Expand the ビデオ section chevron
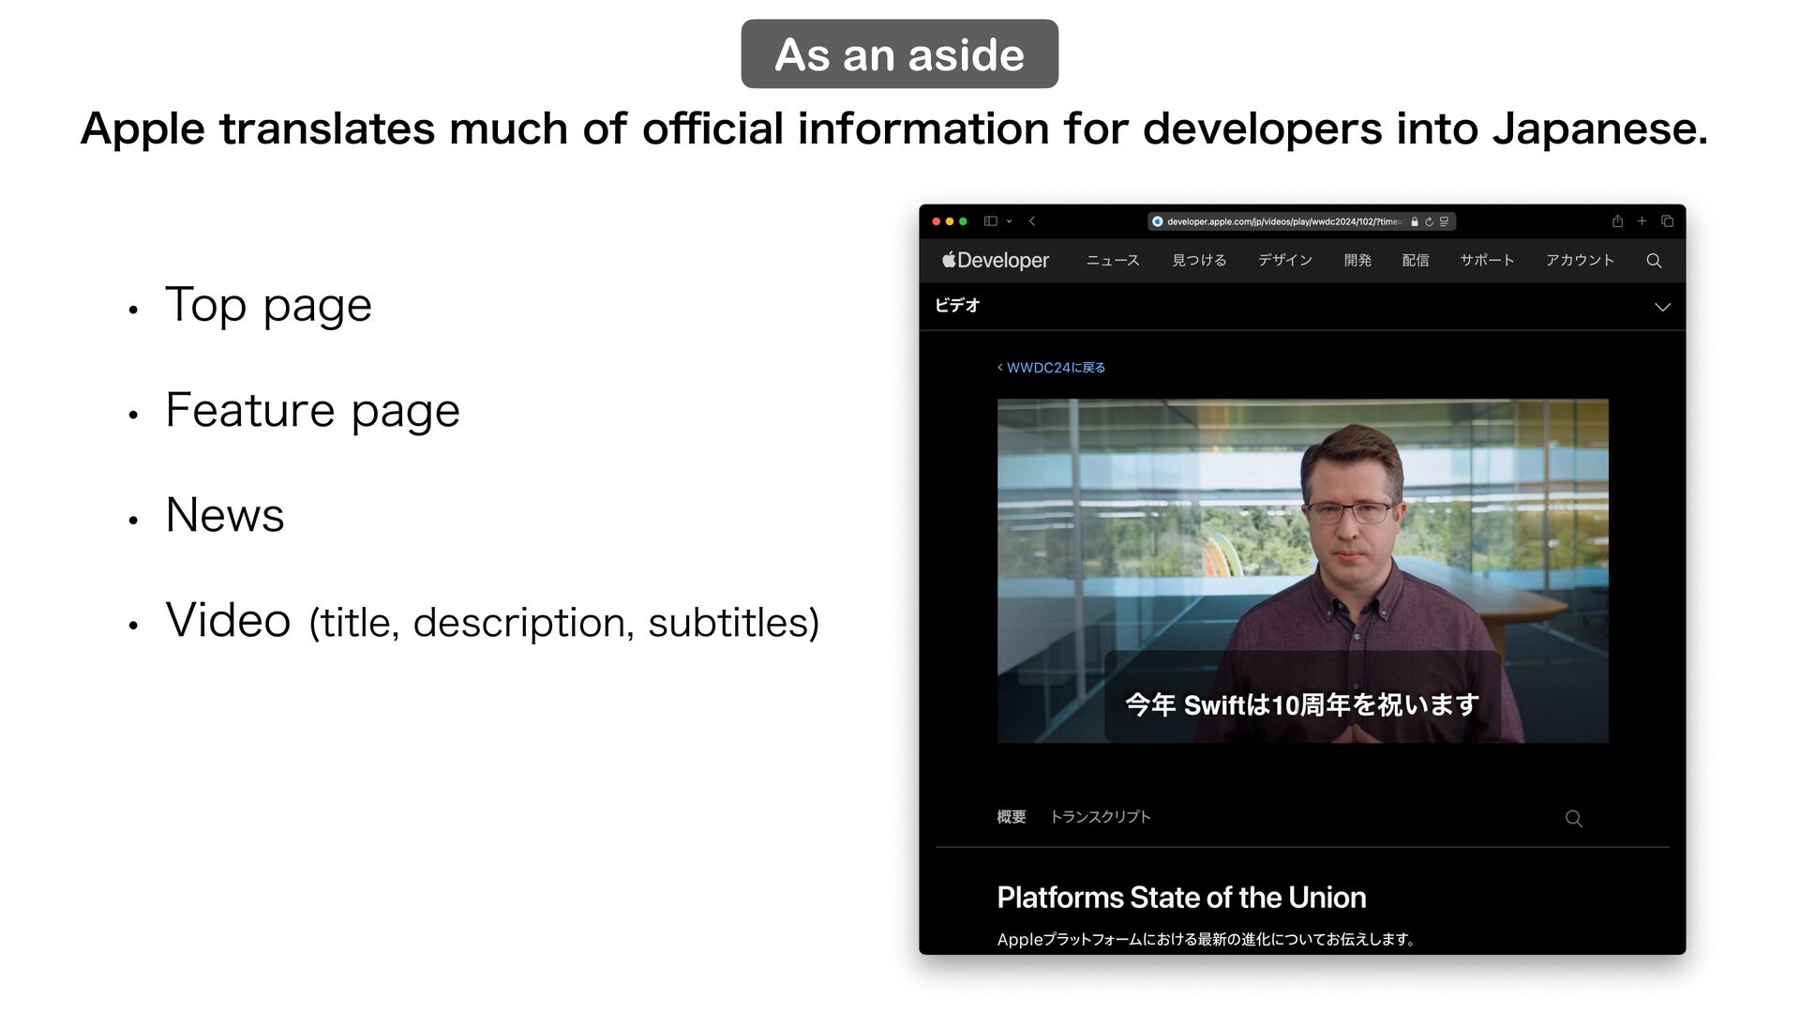This screenshot has width=1800, height=1013. tap(1662, 307)
